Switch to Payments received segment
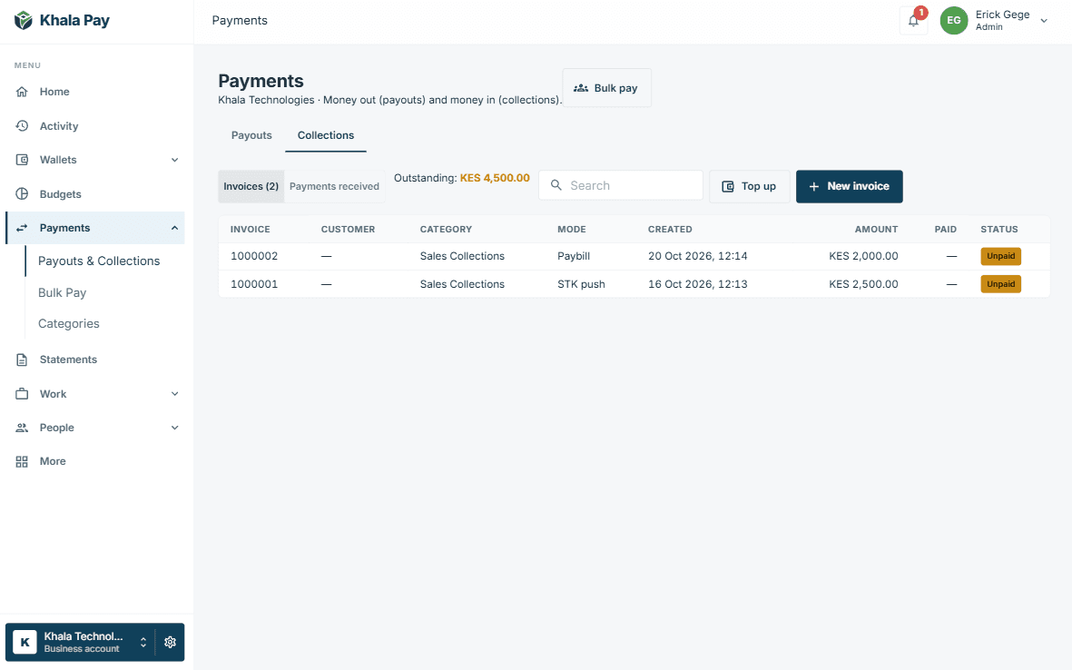 click(334, 186)
